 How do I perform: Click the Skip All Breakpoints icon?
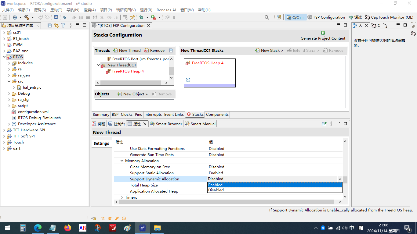click(64, 17)
